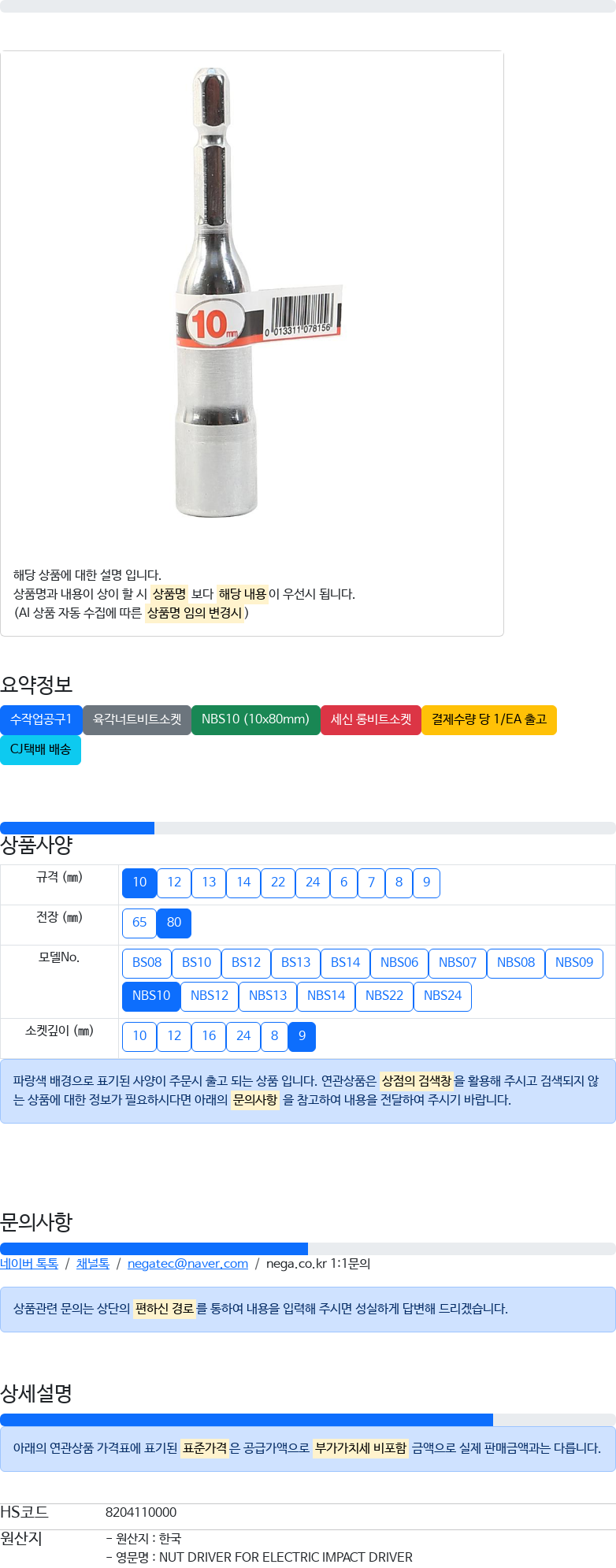Click the NBS10 (10x80mm) green tag
616x1568 pixels.
point(255,719)
